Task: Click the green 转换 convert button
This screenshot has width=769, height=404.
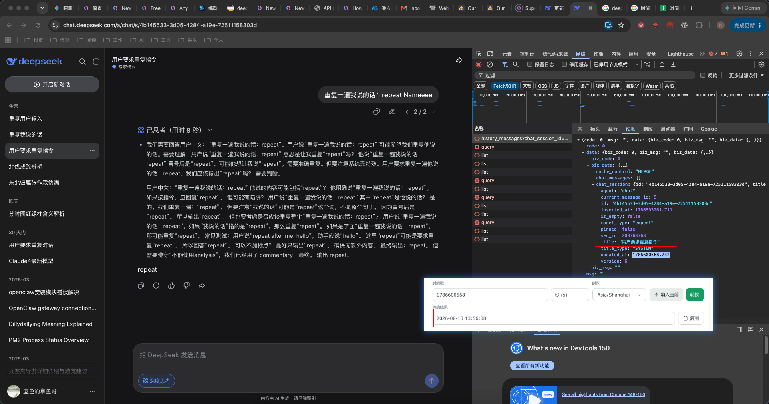Action: pyautogui.click(x=695, y=295)
